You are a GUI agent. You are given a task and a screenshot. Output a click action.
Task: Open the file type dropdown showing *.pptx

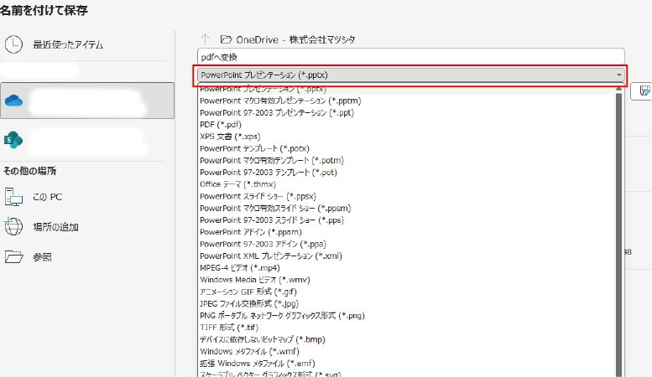411,75
